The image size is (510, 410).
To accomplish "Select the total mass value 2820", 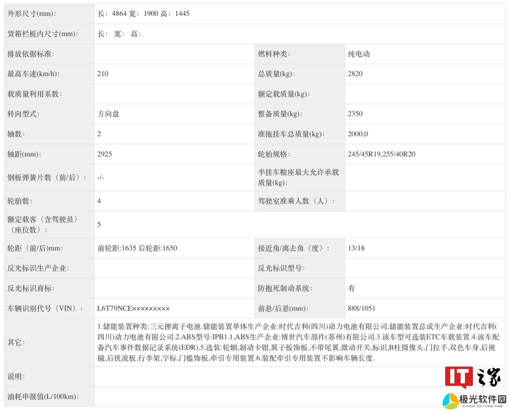I will coord(355,74).
